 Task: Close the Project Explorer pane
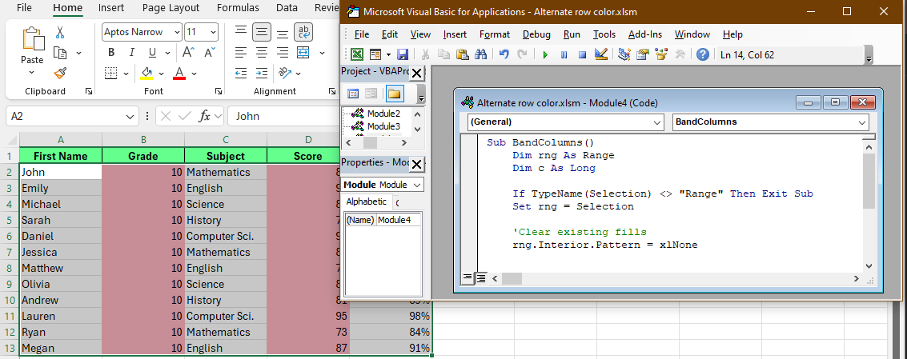click(x=416, y=74)
